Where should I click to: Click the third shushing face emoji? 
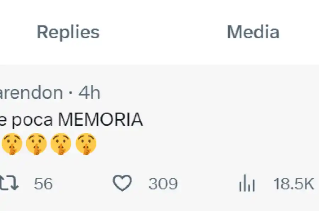[x=61, y=144]
